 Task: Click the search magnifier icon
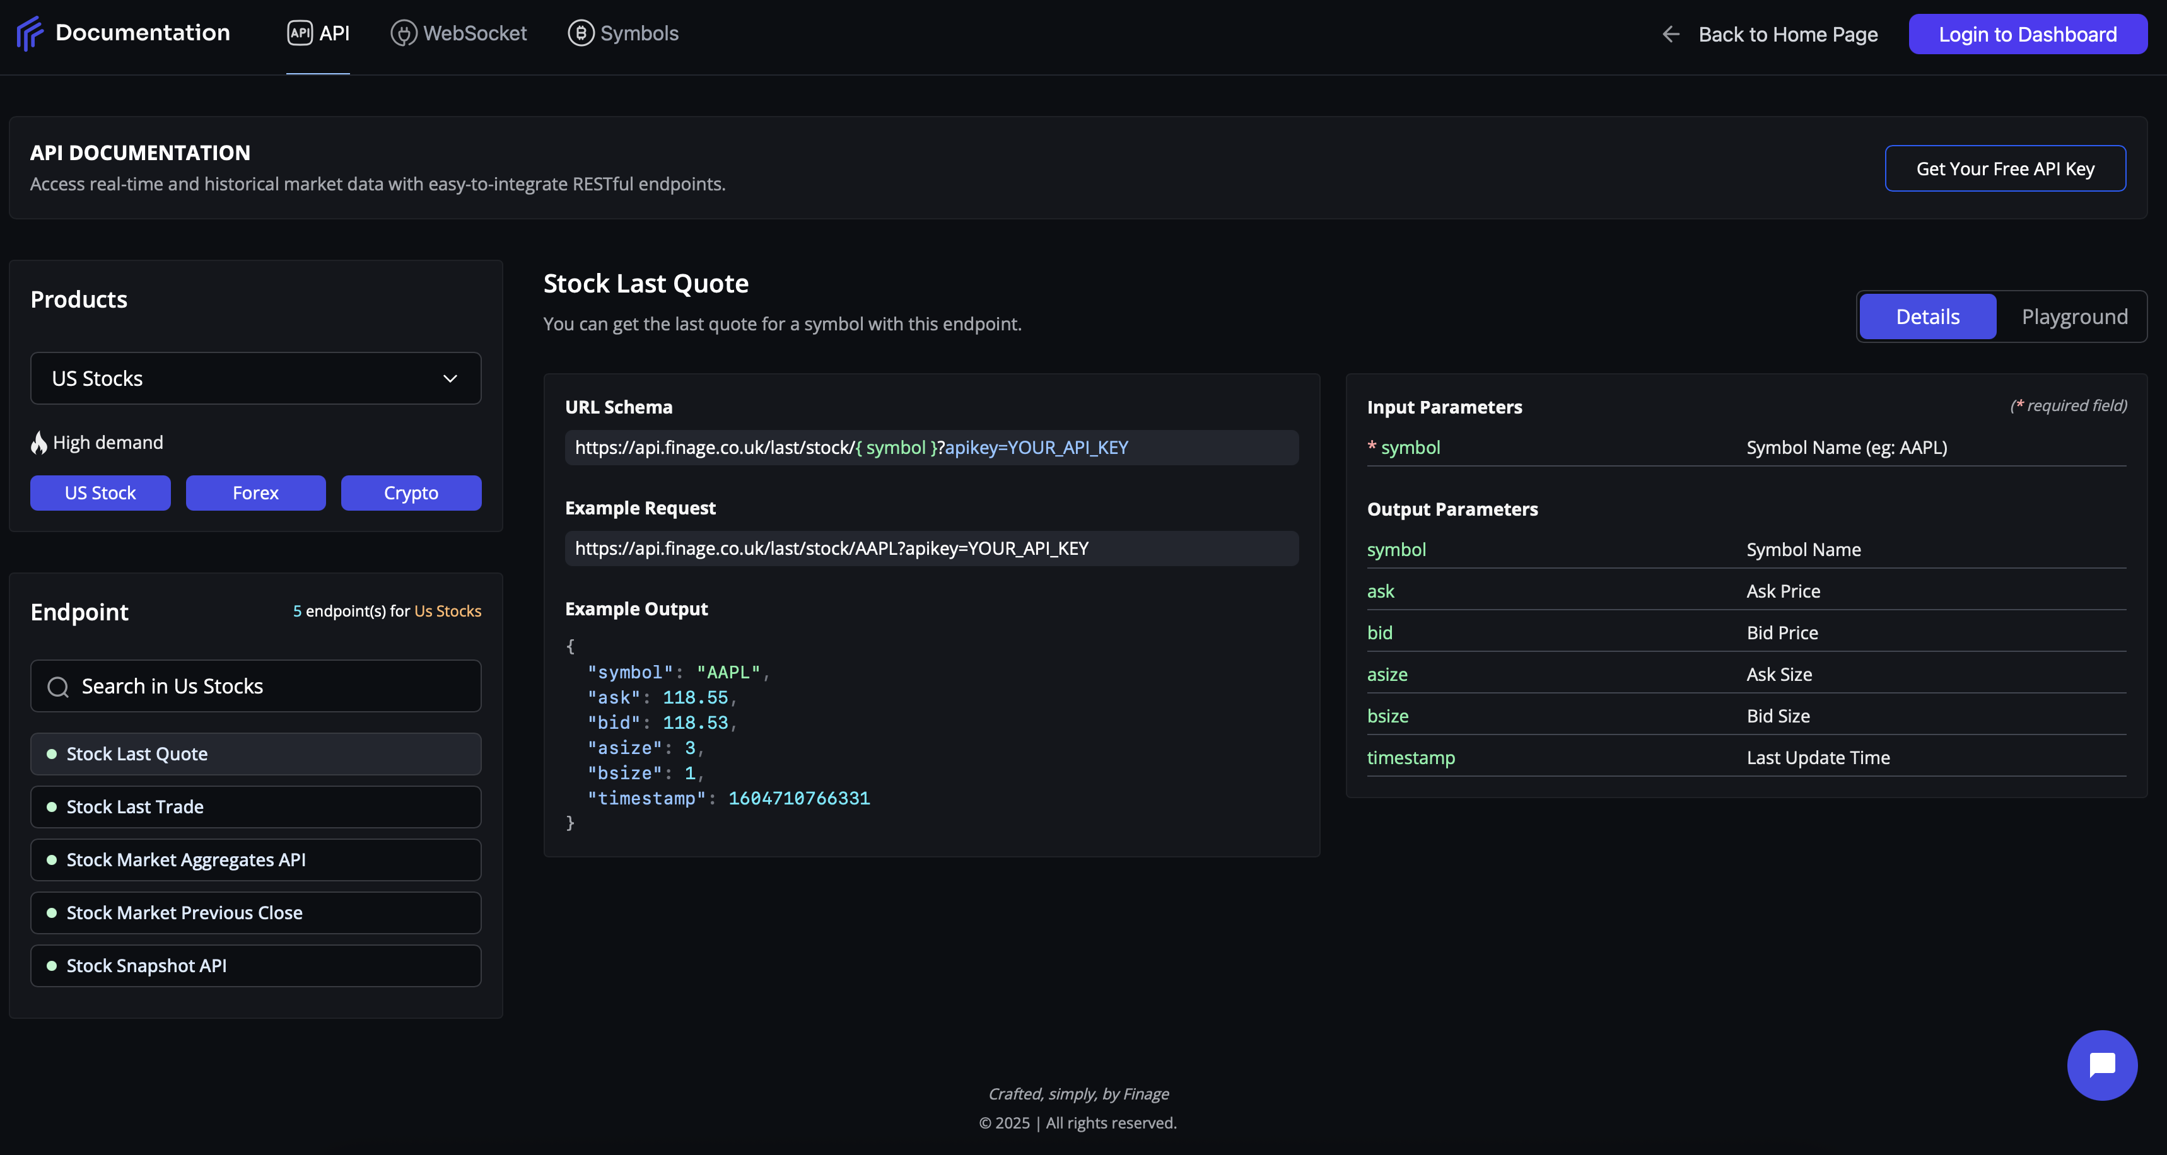coord(58,687)
